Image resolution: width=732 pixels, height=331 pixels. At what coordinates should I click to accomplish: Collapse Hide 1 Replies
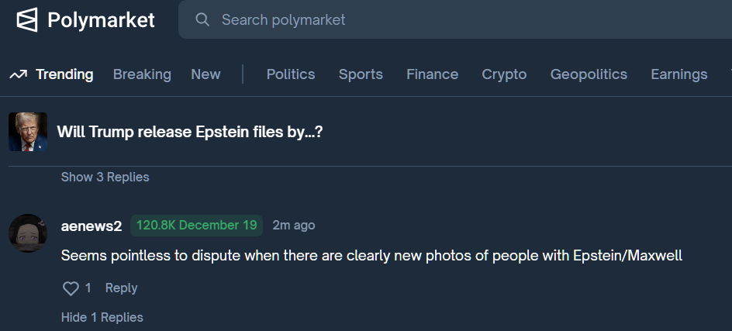(x=102, y=317)
